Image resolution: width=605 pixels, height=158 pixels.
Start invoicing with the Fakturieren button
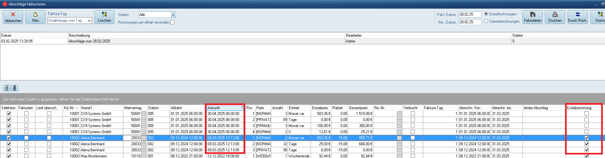pos(532,17)
